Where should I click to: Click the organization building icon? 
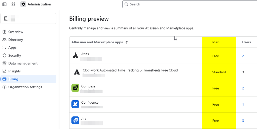tap(6, 18)
